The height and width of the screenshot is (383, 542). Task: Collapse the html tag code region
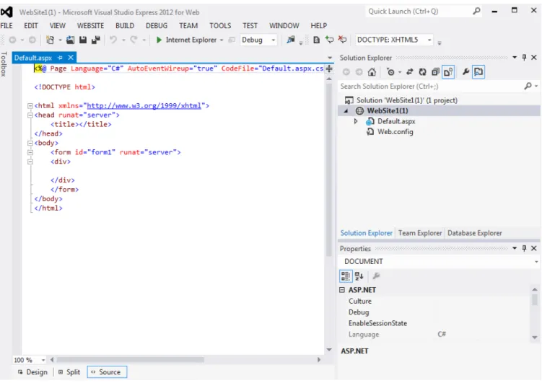pyautogui.click(x=30, y=106)
